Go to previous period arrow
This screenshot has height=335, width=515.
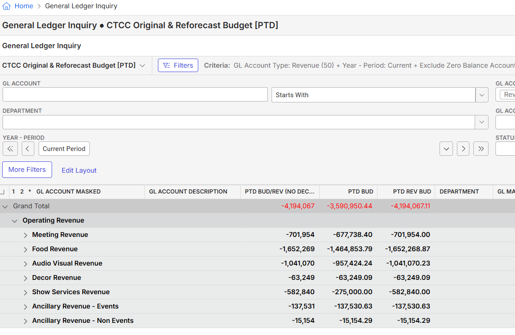coord(28,149)
